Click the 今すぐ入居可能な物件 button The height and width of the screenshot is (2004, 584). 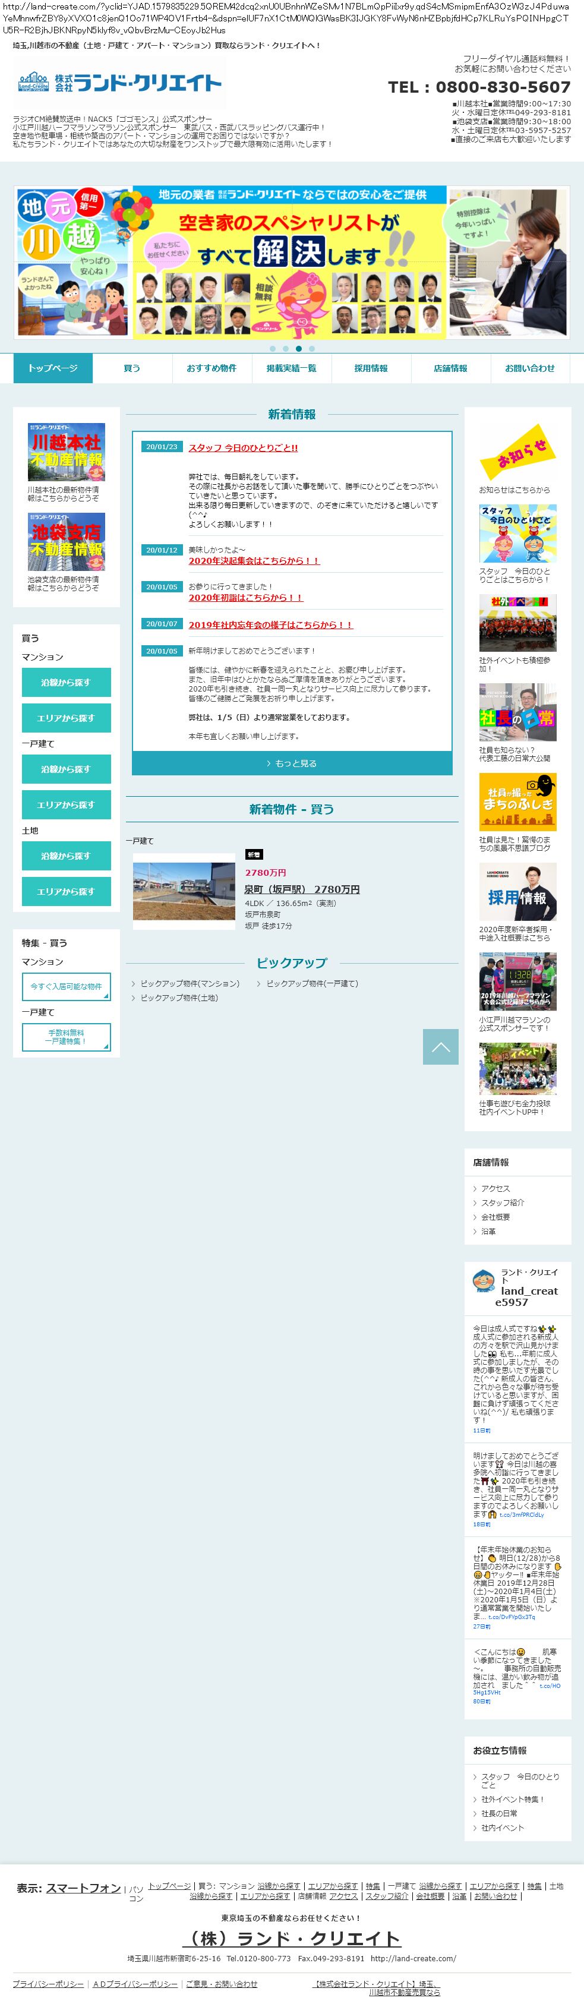point(66,986)
